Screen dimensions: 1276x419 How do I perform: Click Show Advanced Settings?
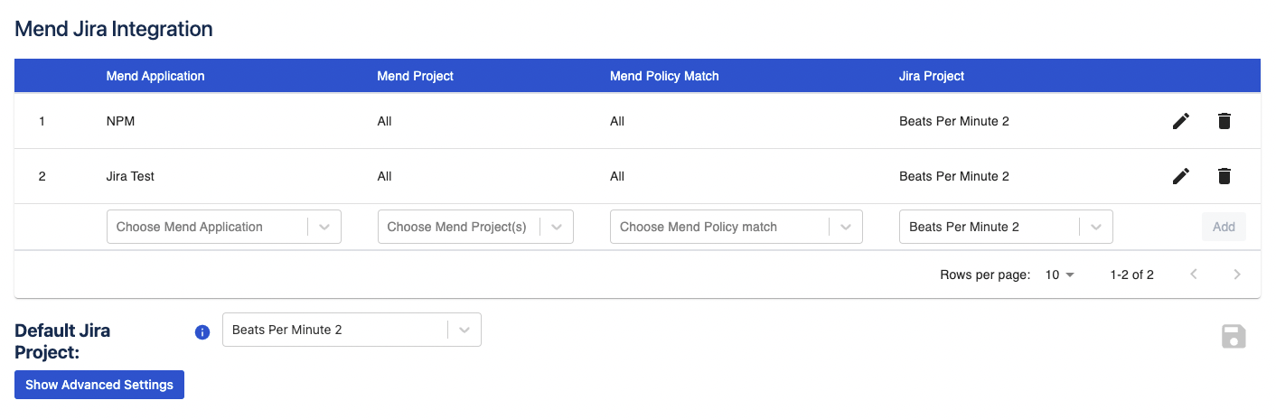pyautogui.click(x=99, y=385)
